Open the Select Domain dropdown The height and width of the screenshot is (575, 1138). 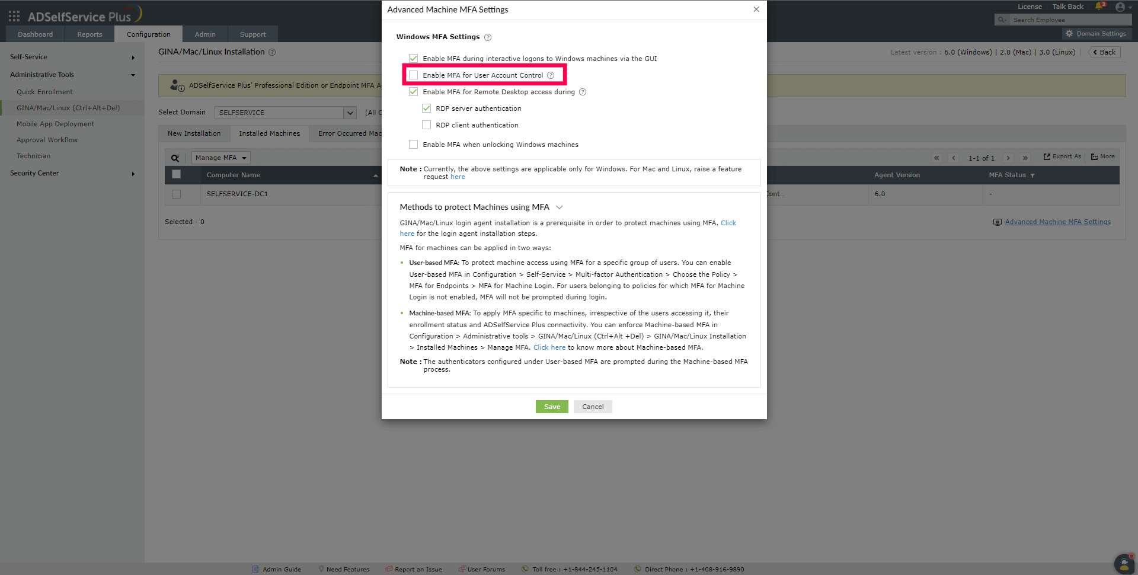(x=286, y=113)
